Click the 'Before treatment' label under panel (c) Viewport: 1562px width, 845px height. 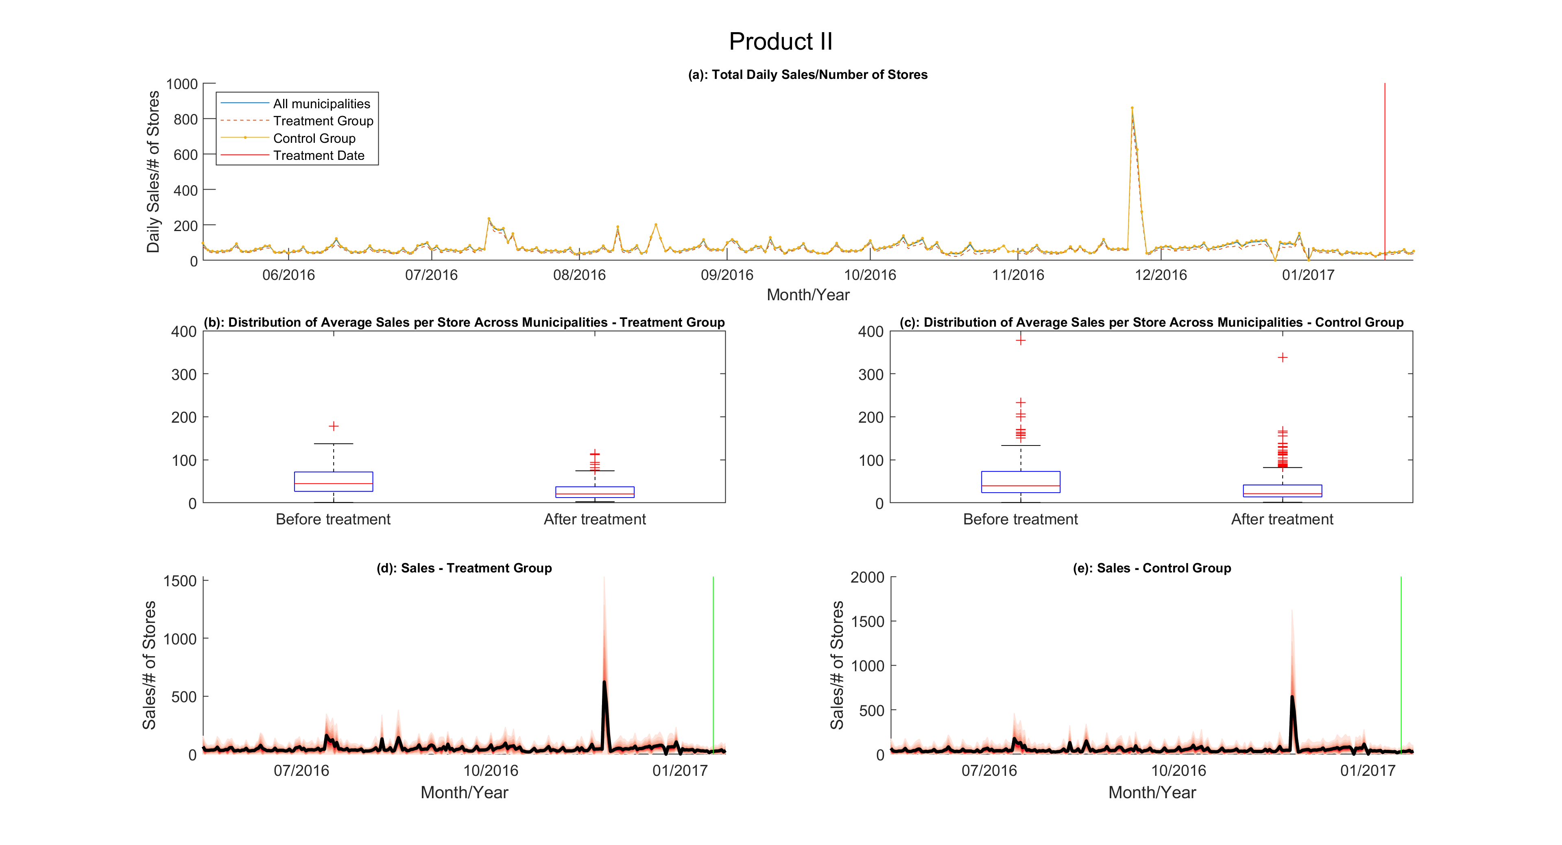point(1021,519)
